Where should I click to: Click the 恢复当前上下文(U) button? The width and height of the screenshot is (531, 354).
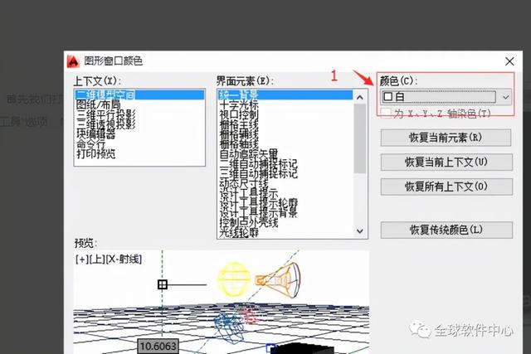tap(446, 162)
